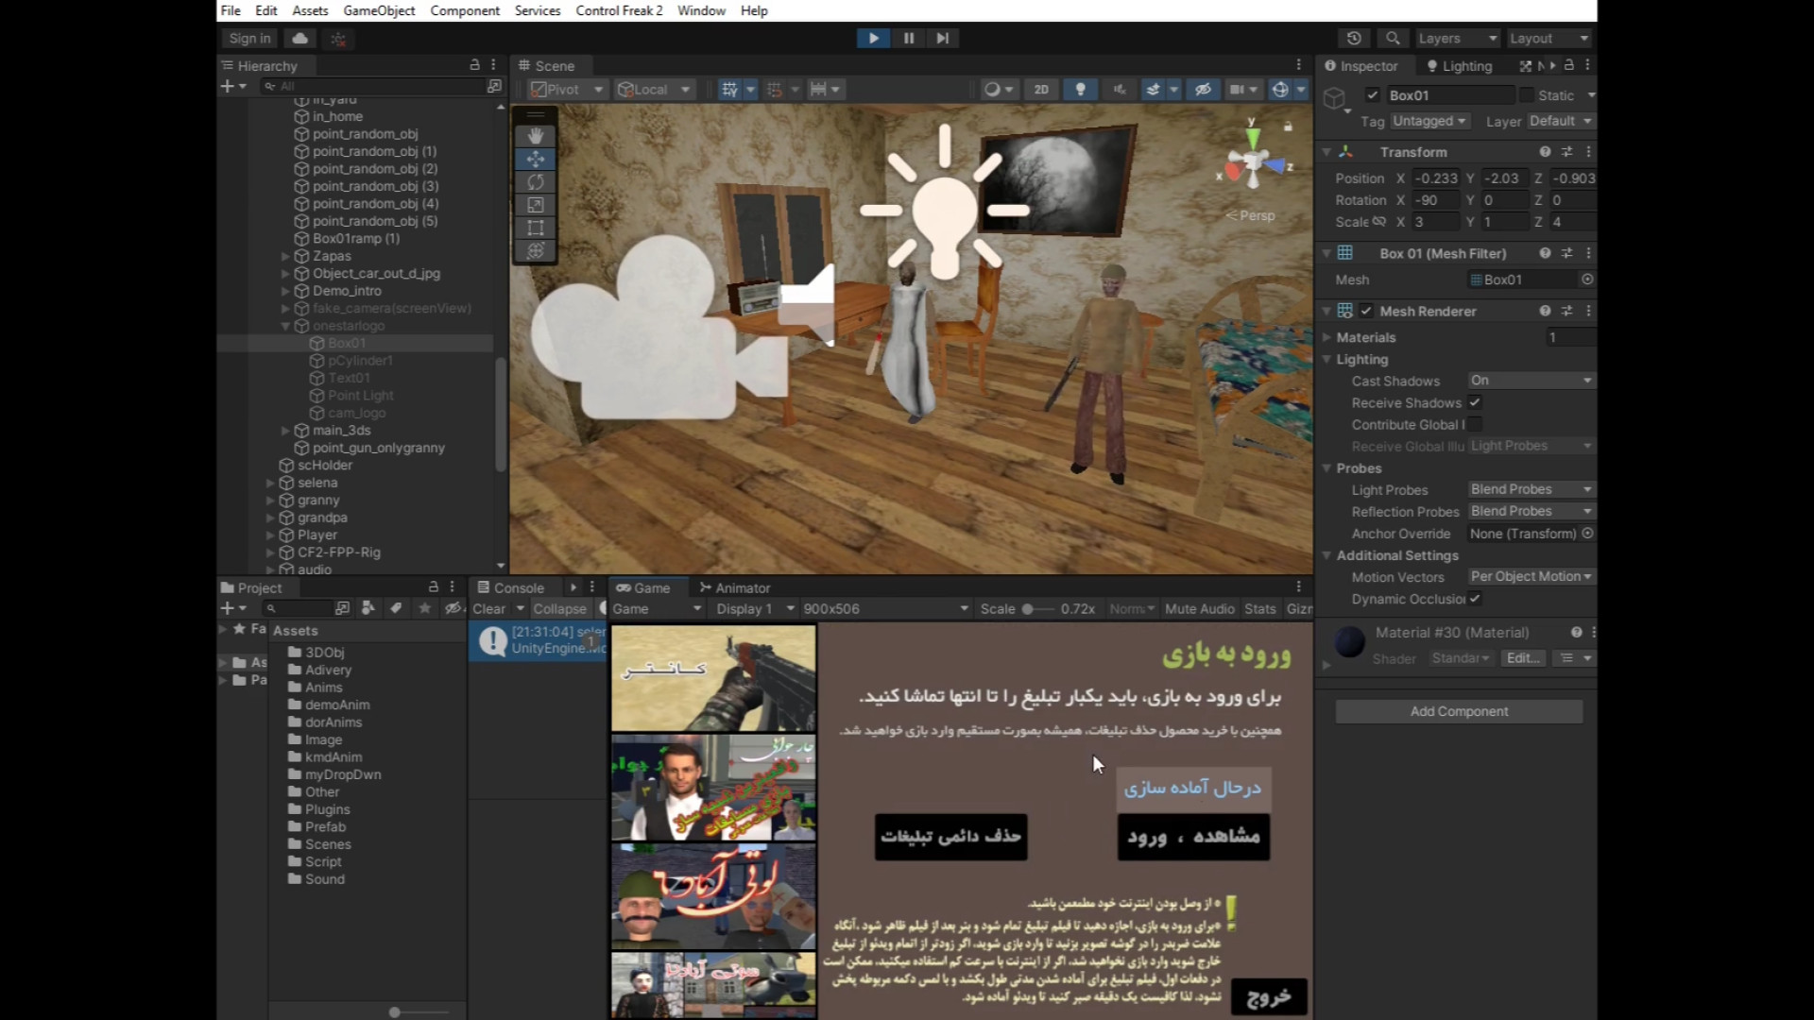Image resolution: width=1814 pixels, height=1020 pixels.
Task: Click the Clear console button
Action: pyautogui.click(x=488, y=609)
